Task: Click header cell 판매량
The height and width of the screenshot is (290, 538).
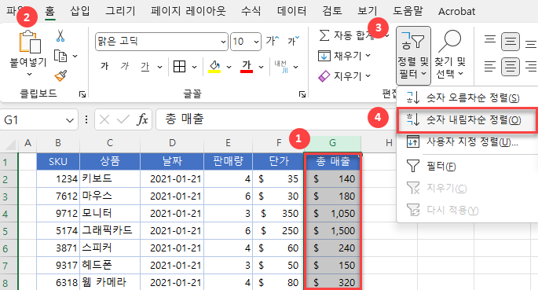Action: pyautogui.click(x=229, y=161)
